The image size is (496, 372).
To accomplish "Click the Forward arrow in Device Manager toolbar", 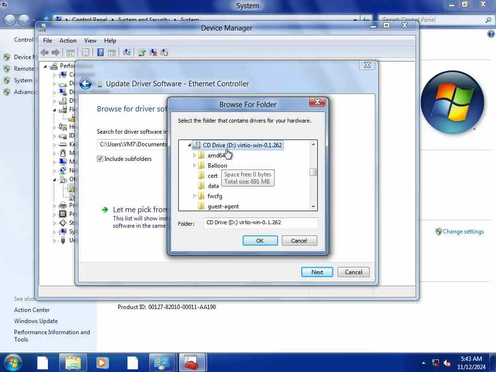I will 56,52.
